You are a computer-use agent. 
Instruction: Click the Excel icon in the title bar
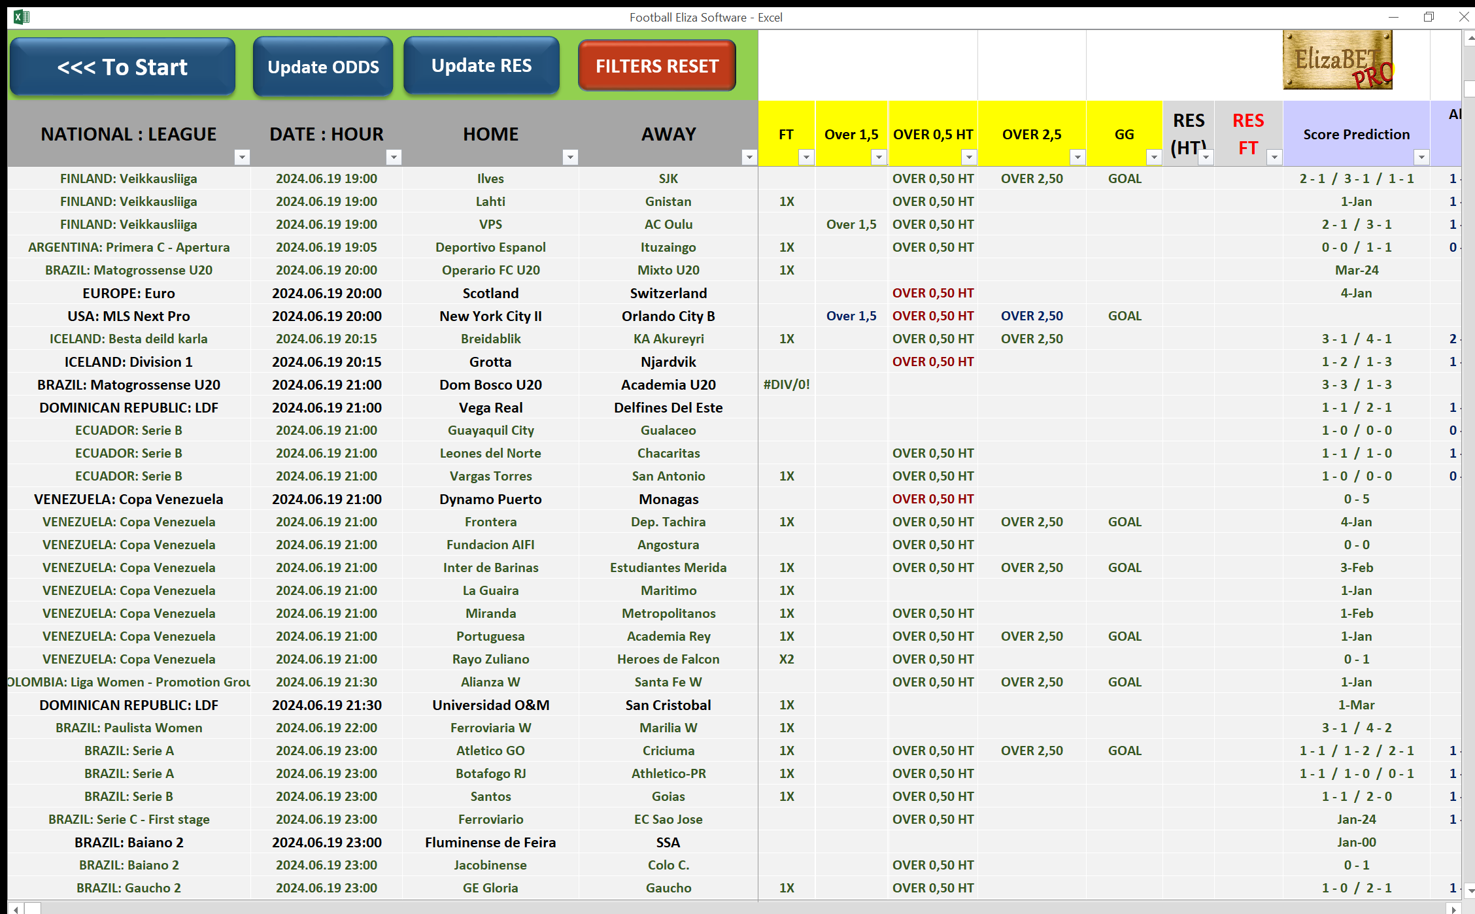click(x=22, y=17)
